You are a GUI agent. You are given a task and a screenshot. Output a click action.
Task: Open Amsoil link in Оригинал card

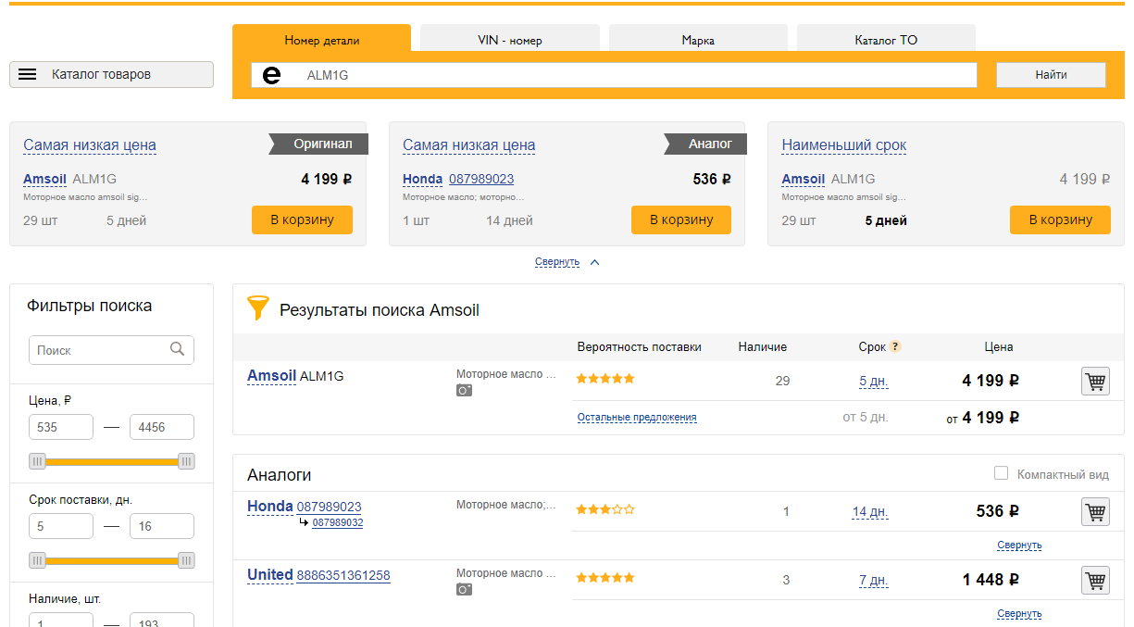44,179
